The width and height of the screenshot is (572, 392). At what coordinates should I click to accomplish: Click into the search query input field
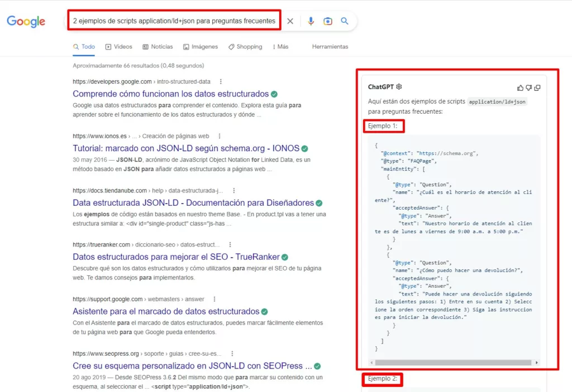[174, 21]
